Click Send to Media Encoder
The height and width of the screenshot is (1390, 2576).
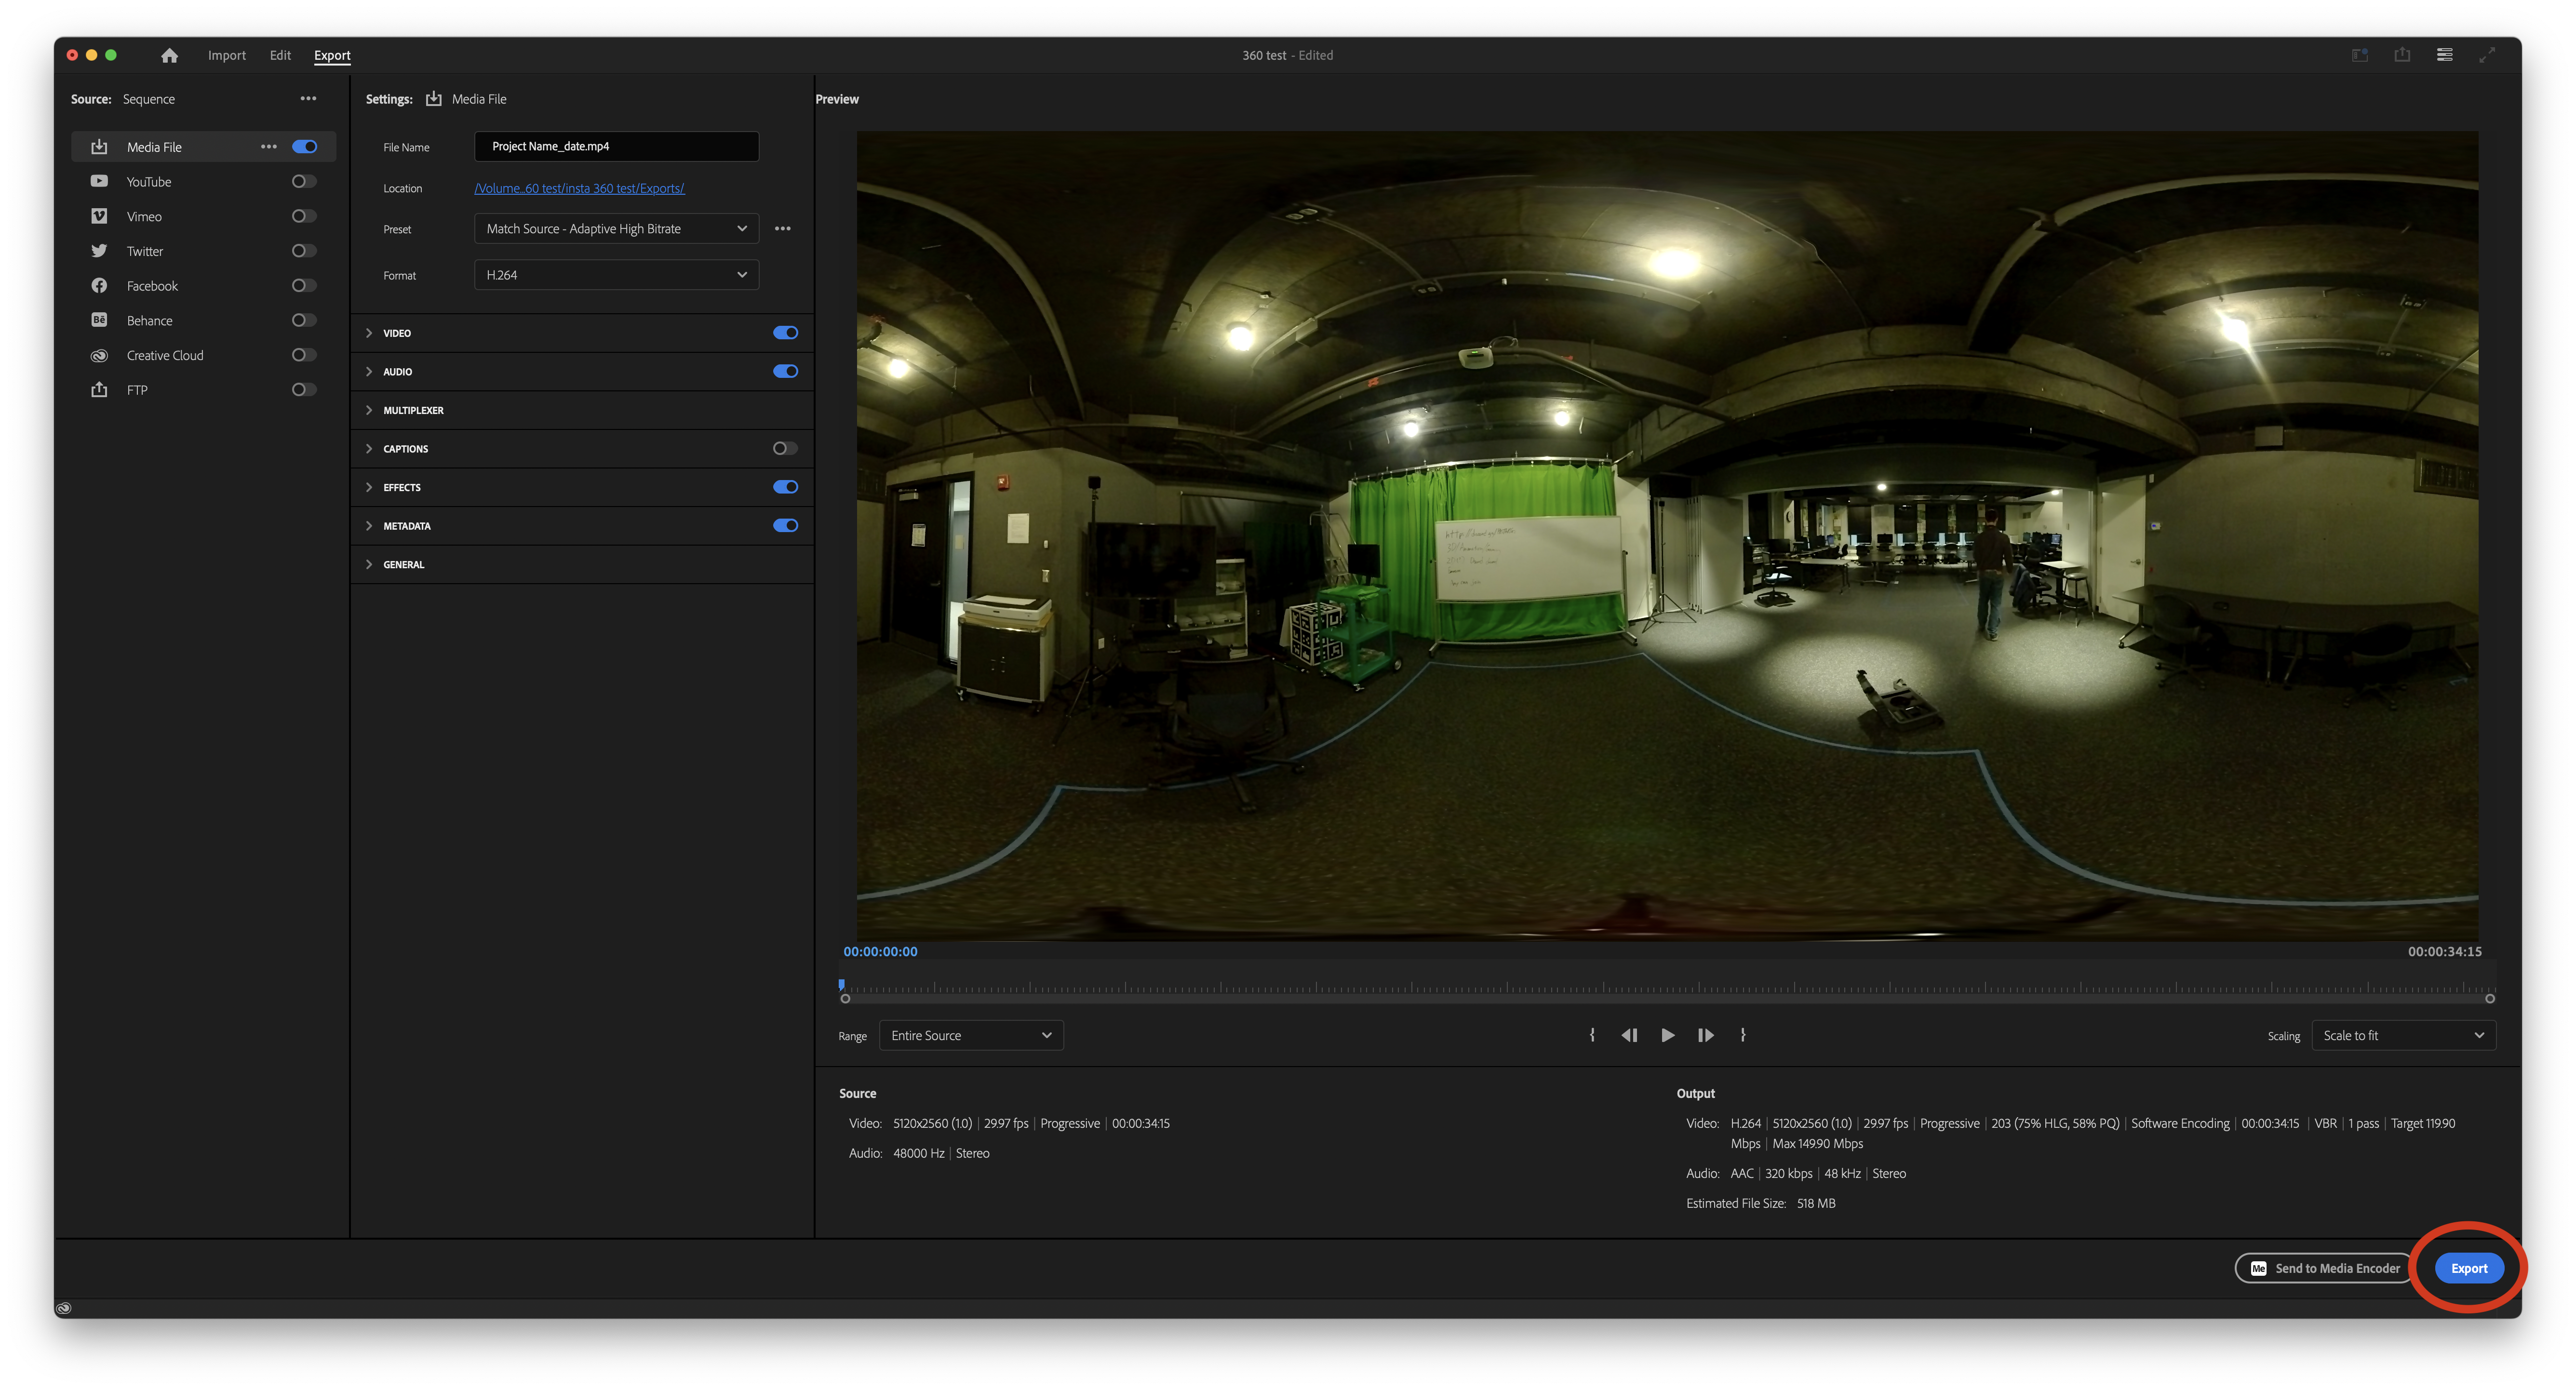click(2324, 1268)
